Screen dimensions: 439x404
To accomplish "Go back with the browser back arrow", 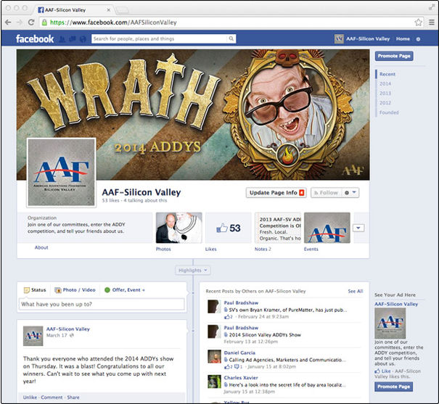I will pos(9,22).
